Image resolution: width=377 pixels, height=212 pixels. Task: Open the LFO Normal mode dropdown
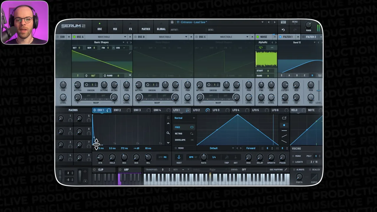coord(184,118)
